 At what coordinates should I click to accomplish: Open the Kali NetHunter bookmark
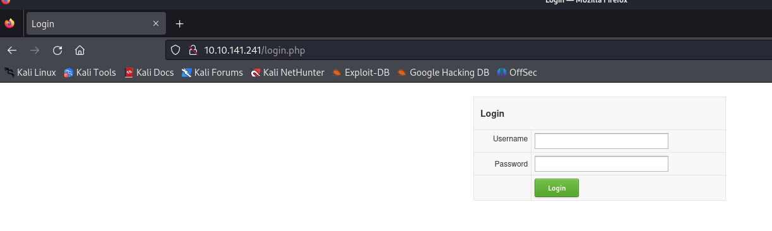287,73
